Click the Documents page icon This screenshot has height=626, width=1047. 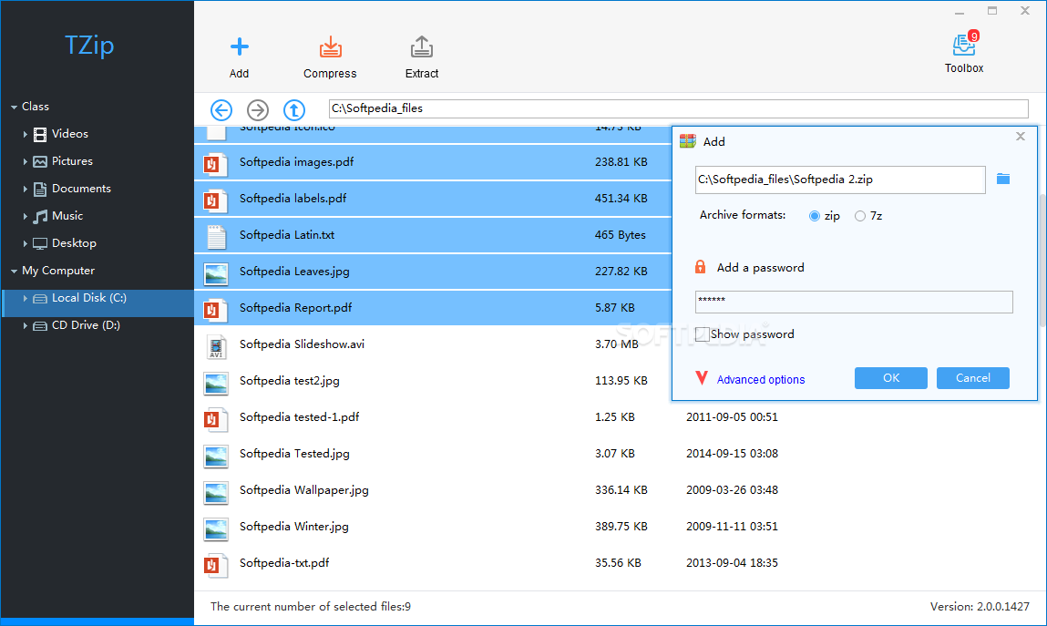click(40, 189)
